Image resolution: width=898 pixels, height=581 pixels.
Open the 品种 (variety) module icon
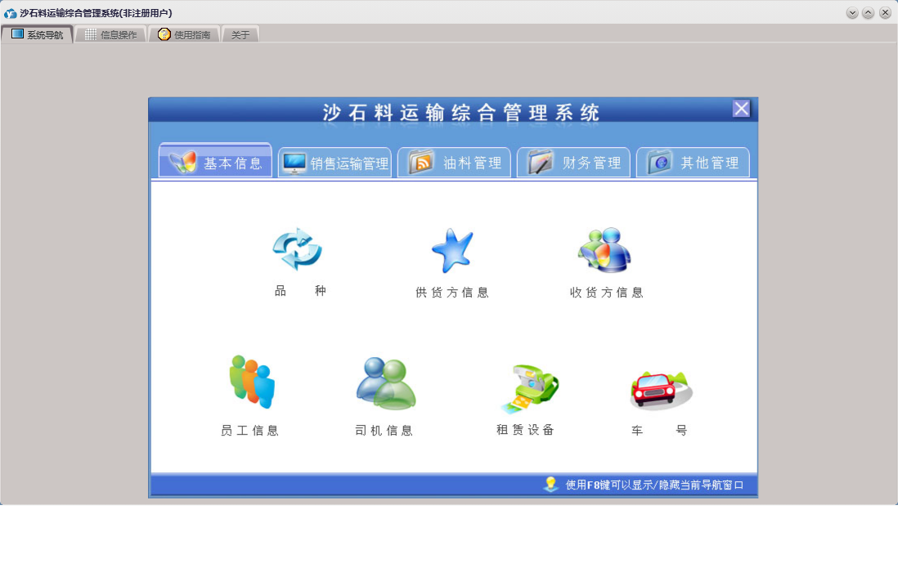[297, 249]
